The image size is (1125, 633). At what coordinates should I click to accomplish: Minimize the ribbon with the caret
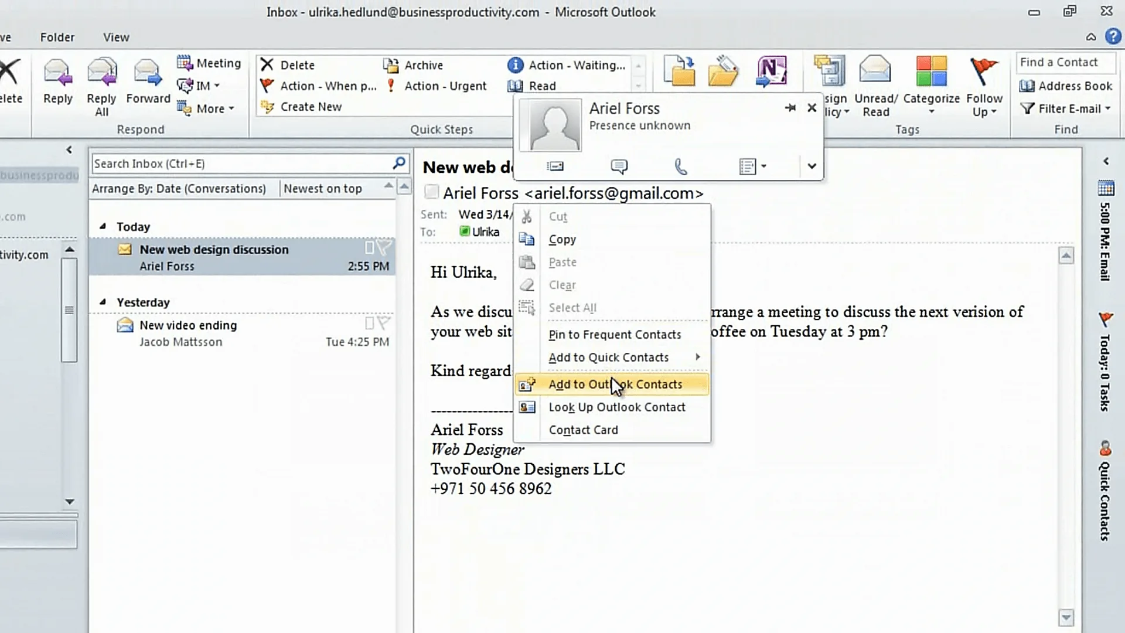pos(1090,37)
